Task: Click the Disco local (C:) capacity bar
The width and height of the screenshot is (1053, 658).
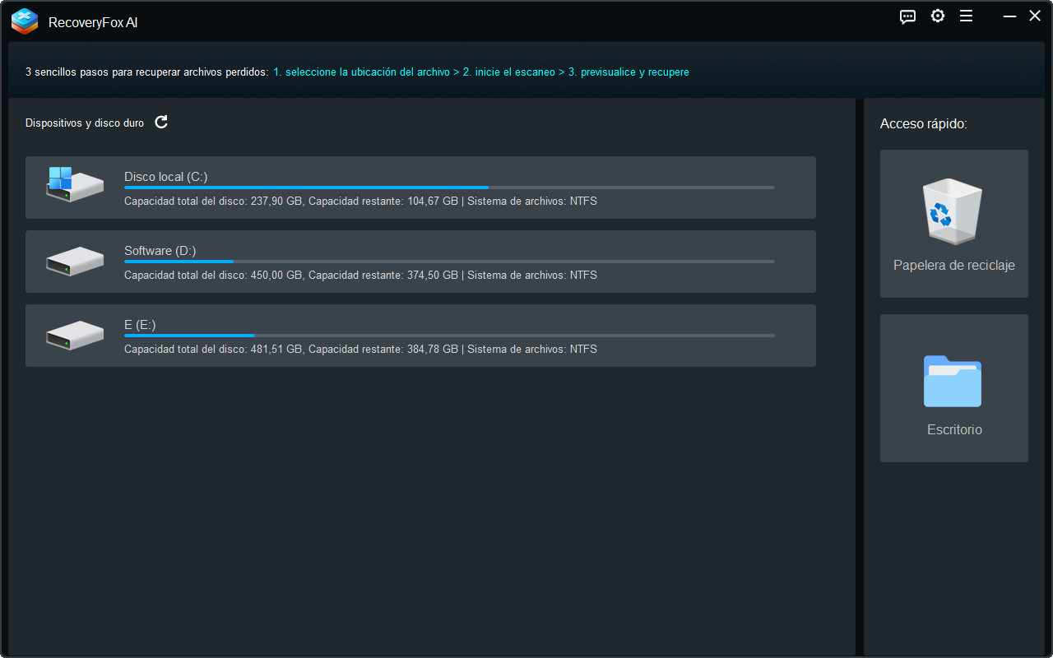Action: tap(448, 187)
